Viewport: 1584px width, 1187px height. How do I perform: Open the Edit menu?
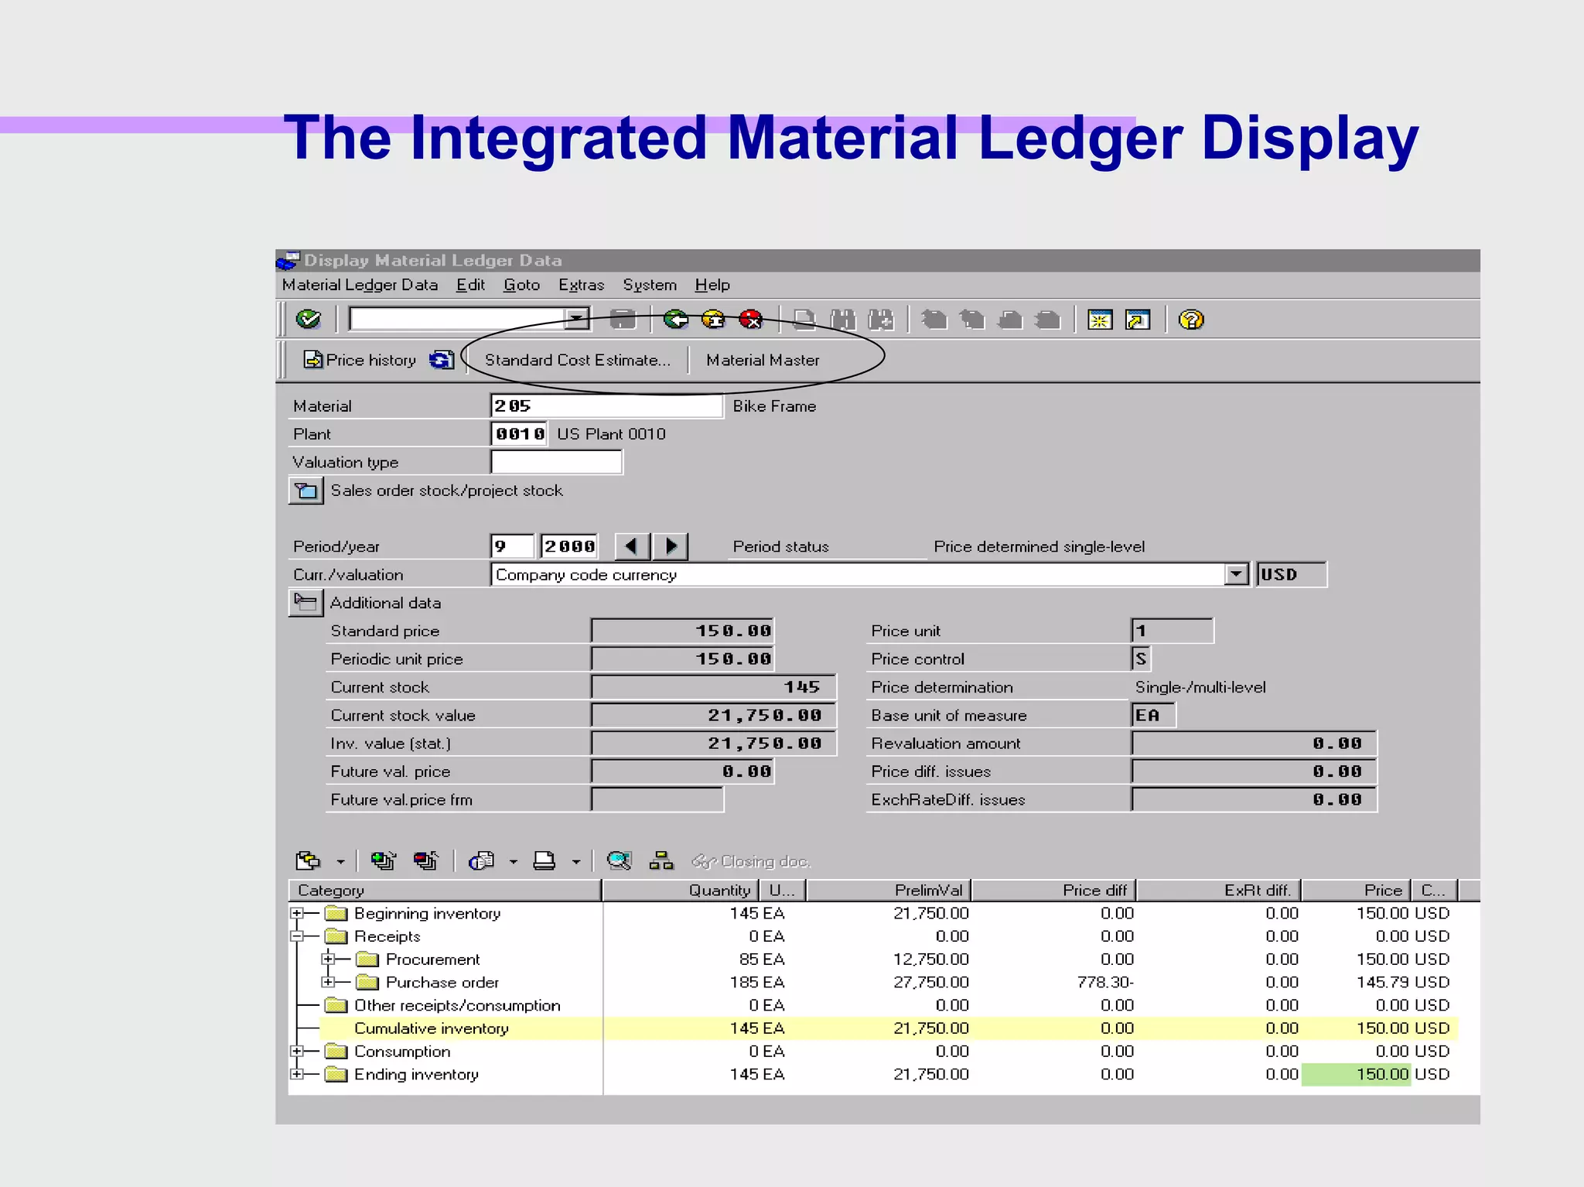(470, 285)
